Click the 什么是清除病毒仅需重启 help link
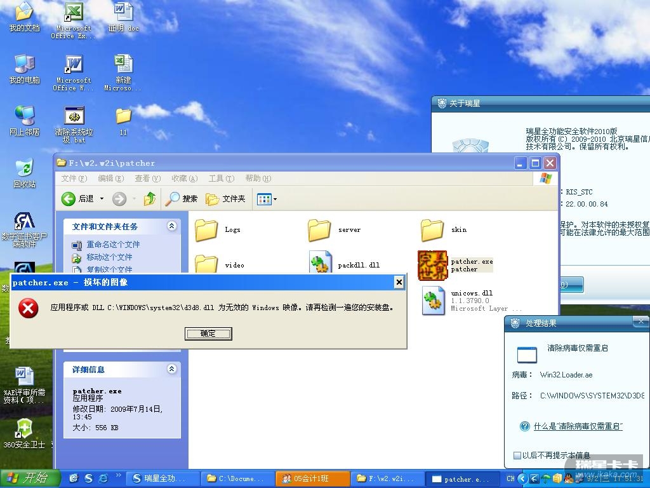Viewport: 650px width, 488px height. pyautogui.click(x=578, y=426)
